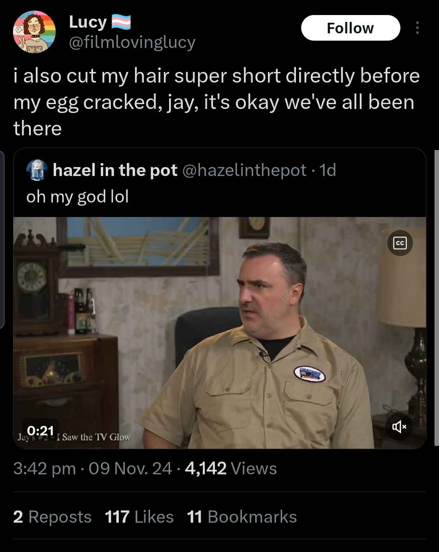439x552 pixels.
Task: Open the @hazelinthepot handle
Action: click(x=244, y=170)
